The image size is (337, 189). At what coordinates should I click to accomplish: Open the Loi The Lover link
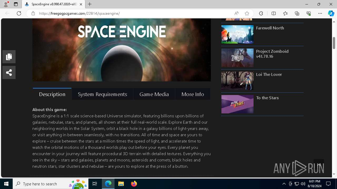[269, 74]
